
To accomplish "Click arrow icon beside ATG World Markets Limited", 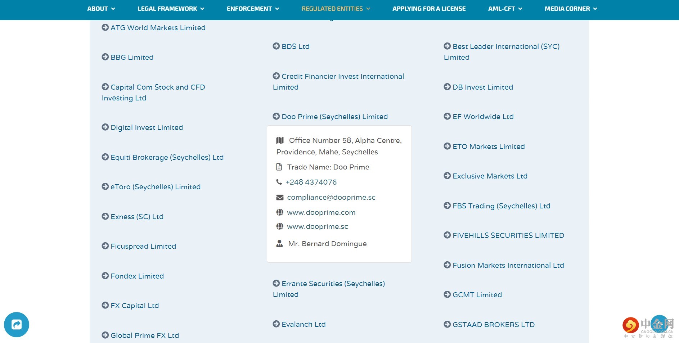I will point(105,27).
